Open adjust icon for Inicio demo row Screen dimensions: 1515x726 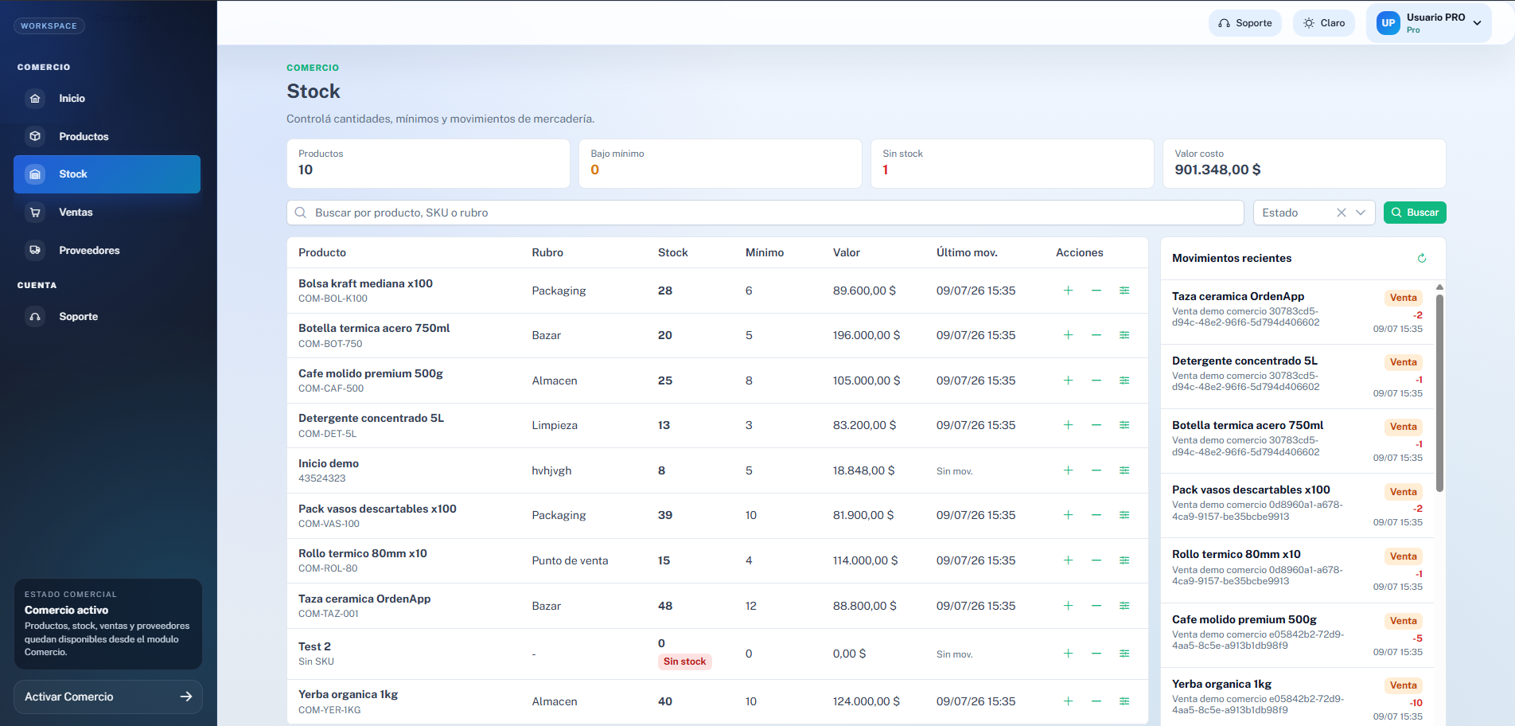1124,470
